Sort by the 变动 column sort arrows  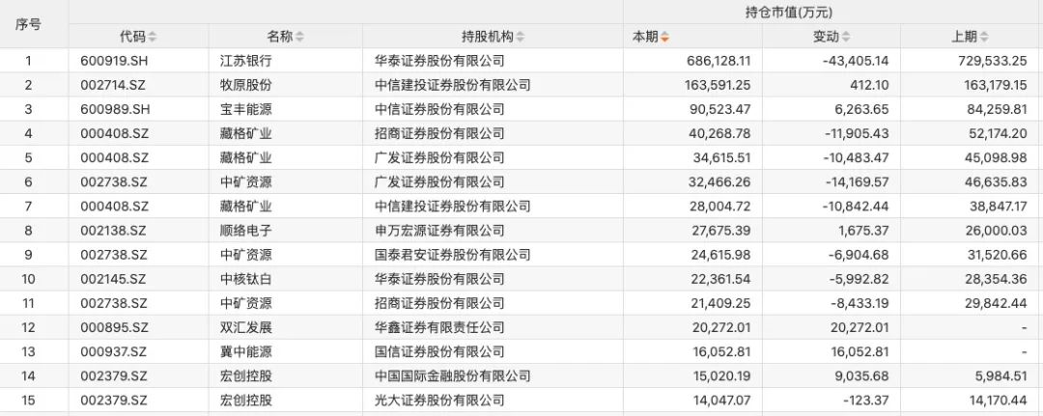(845, 38)
